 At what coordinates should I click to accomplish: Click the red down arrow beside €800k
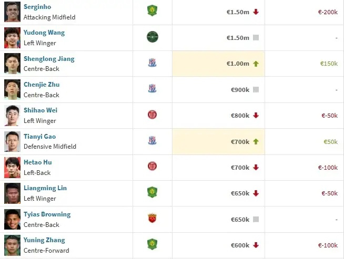[256, 115]
